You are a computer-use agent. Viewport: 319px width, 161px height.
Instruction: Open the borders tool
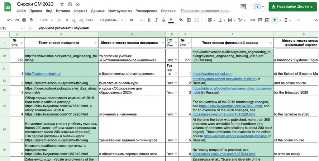tap(188, 20)
